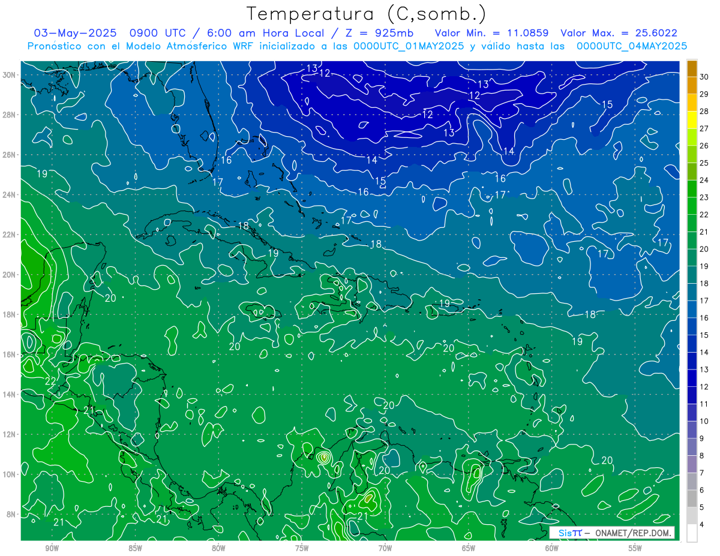720x556 pixels.
Task: Click the colorbar label '11'
Action: coord(704,404)
